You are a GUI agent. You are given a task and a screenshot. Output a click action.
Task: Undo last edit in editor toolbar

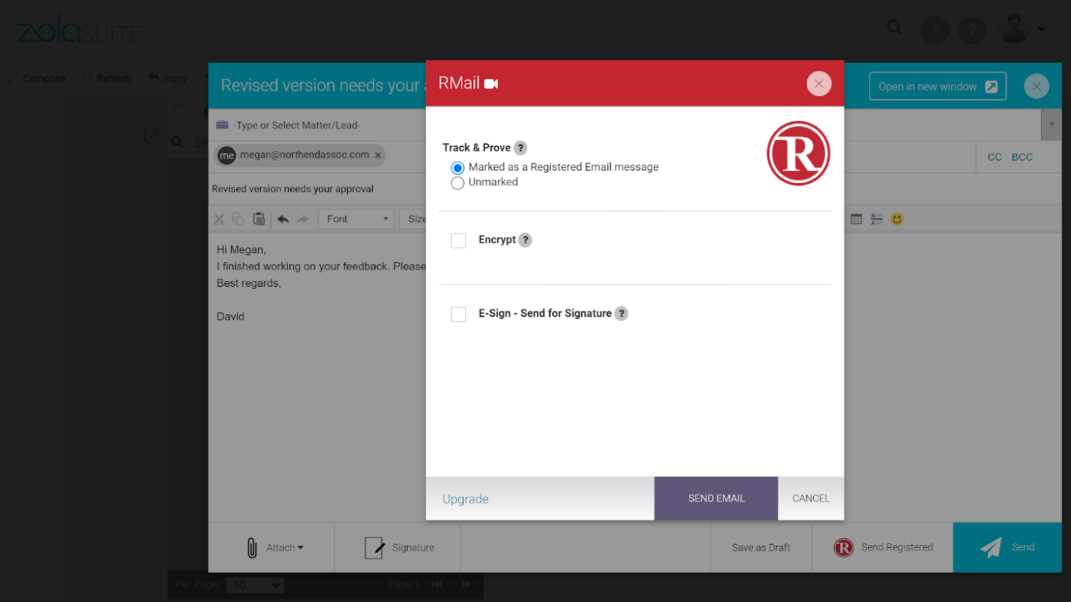click(283, 219)
